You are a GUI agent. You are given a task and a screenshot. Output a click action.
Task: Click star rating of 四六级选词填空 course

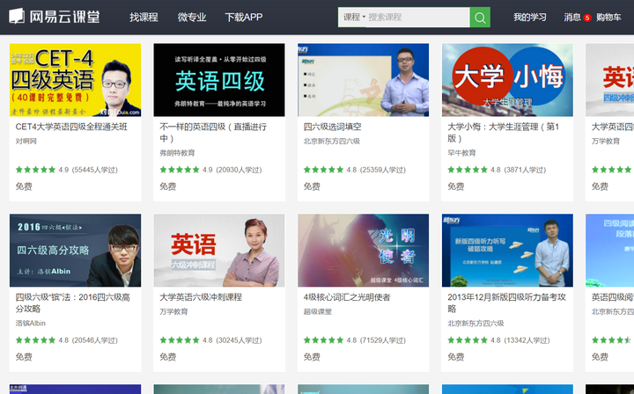point(323,170)
